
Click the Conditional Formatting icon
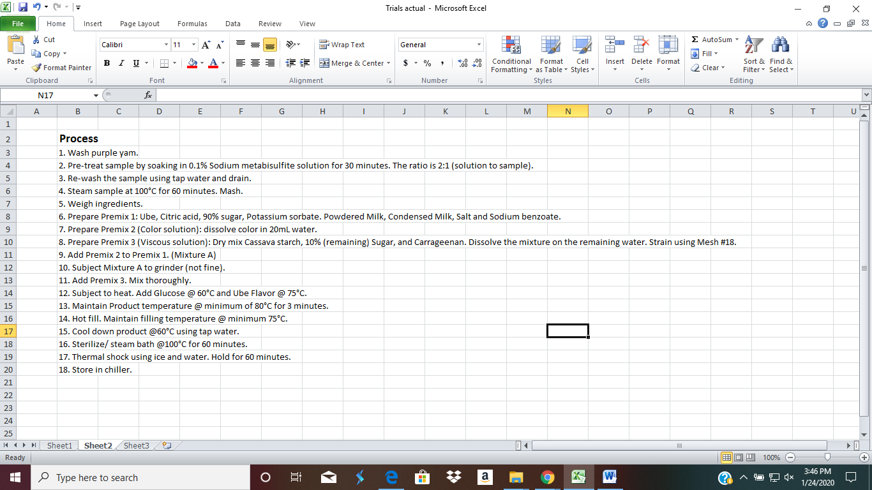click(511, 45)
